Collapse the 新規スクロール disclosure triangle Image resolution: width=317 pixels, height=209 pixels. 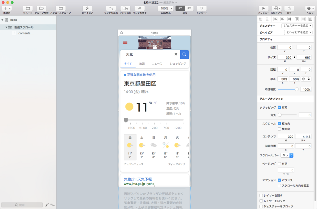6,27
